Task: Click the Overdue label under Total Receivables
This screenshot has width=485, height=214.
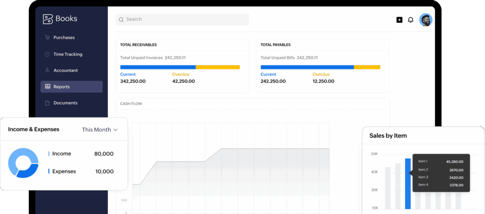Action: [x=180, y=75]
